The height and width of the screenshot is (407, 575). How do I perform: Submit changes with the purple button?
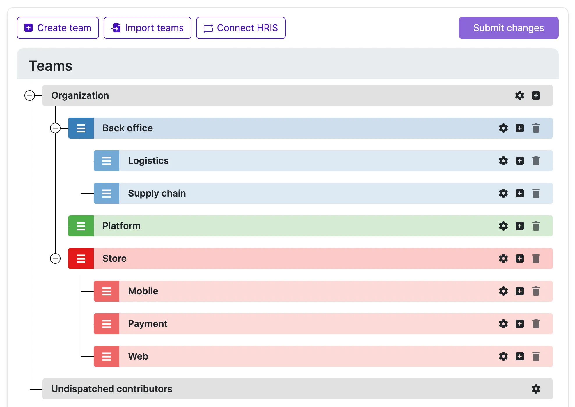tap(508, 28)
